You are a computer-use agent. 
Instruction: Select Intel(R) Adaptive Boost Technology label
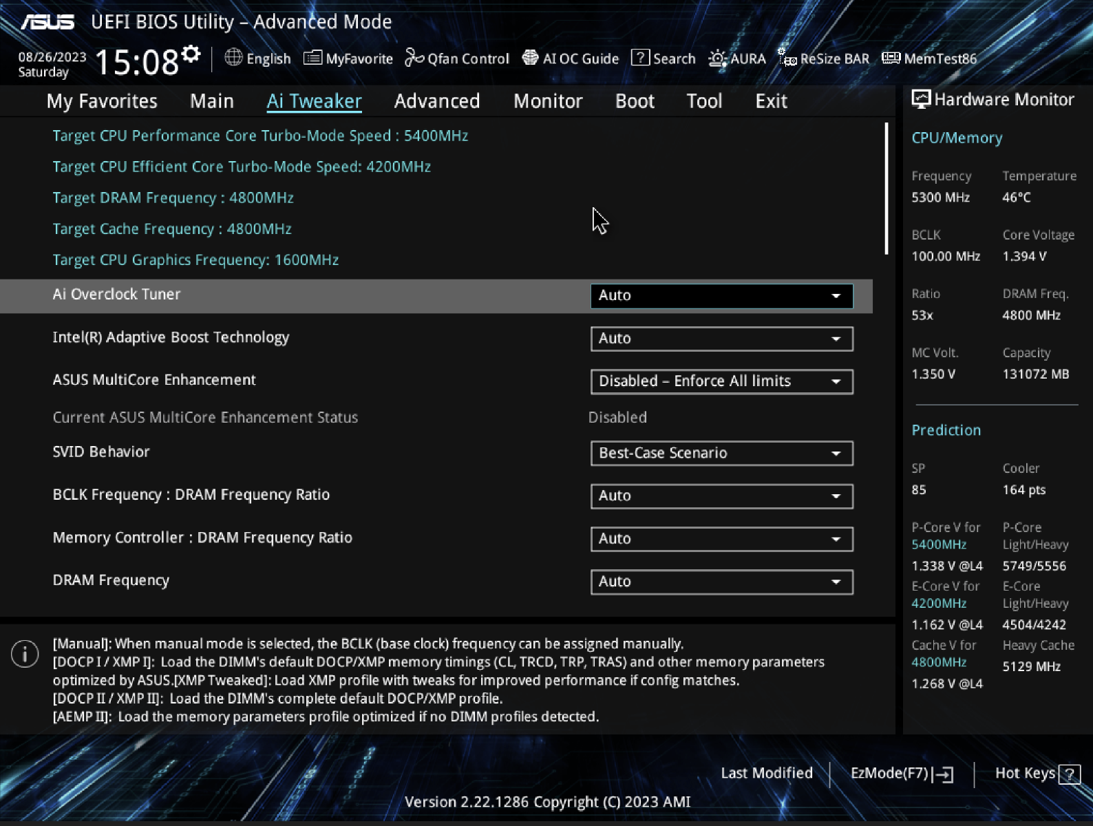coord(171,337)
